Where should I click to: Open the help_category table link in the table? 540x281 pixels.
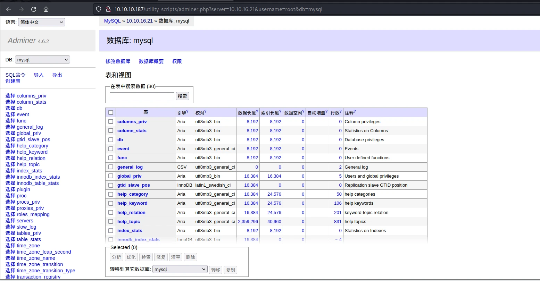[133, 194]
